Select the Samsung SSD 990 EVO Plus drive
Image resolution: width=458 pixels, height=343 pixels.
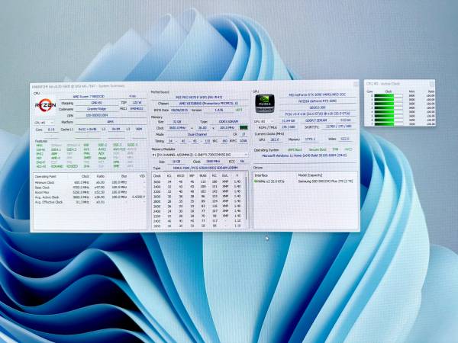click(x=324, y=181)
